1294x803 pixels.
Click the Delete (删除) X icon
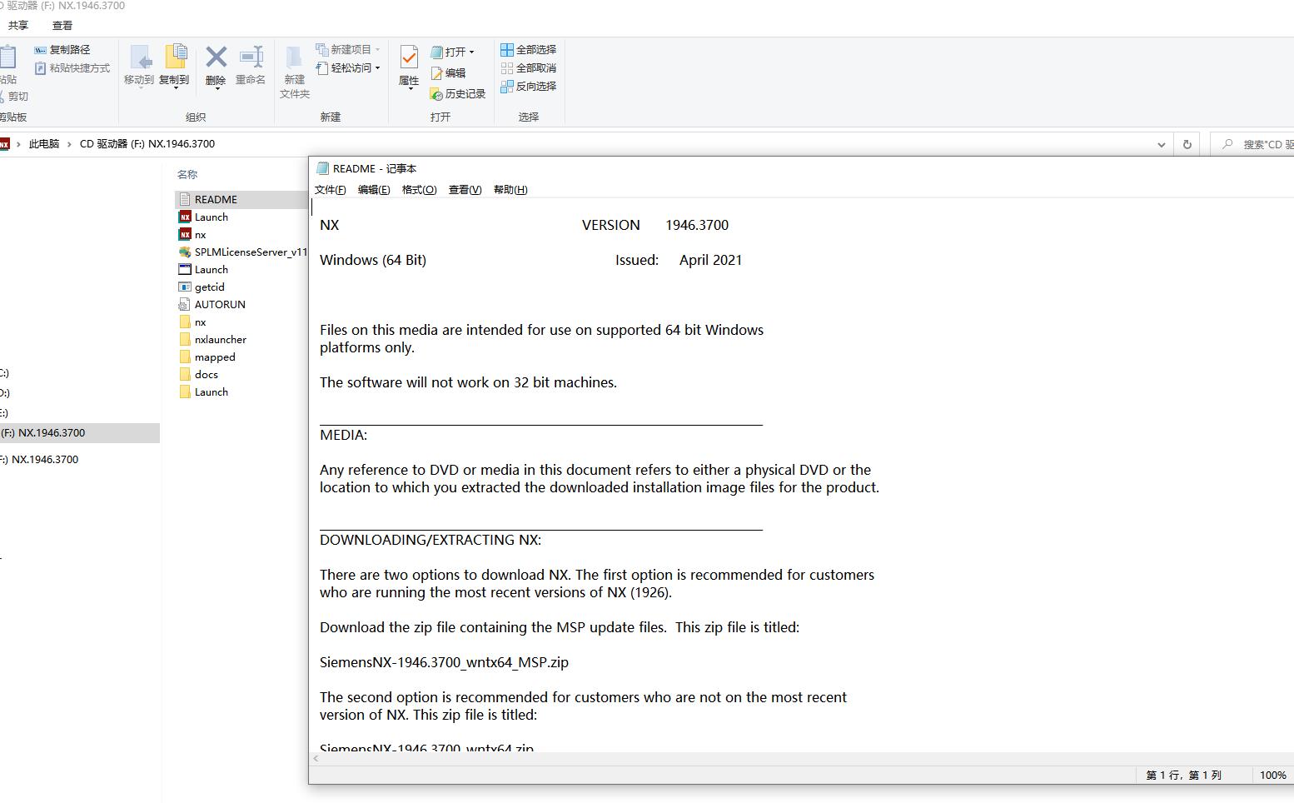216,57
